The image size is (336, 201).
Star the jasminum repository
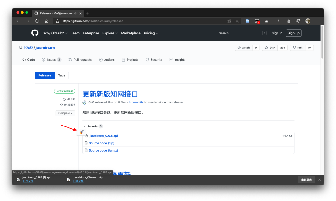point(269,48)
